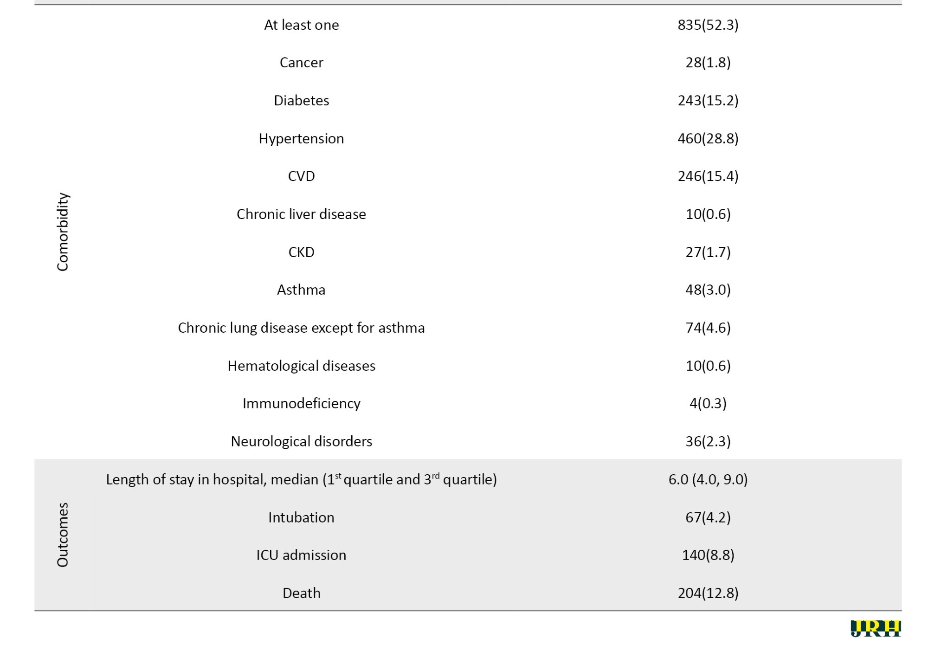
Task: Select 'Chronic lung disease except for asthma'
Action: 301,328
